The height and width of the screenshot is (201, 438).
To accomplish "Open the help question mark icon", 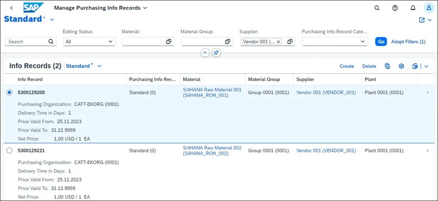I will (x=395, y=8).
